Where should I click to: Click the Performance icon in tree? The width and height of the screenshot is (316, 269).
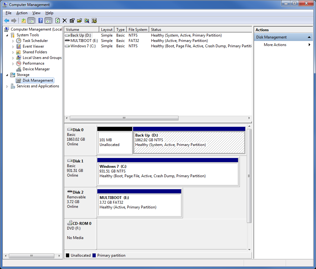19,63
